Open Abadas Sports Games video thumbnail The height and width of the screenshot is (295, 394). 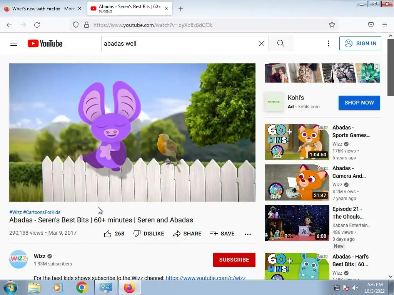297,141
